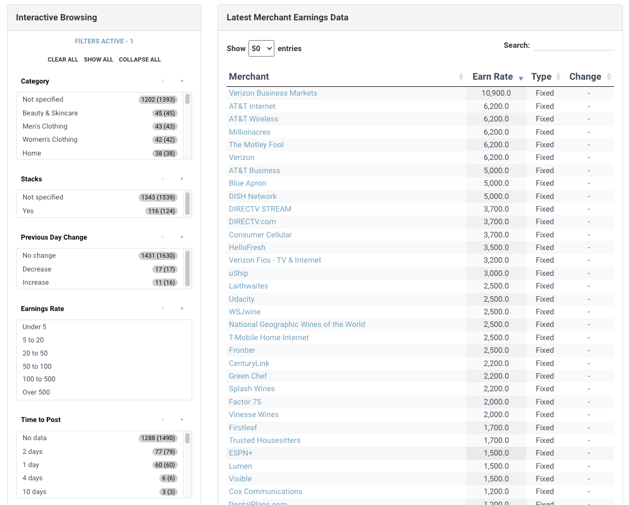
Task: Select No data in Time to Post
Action: point(100,438)
